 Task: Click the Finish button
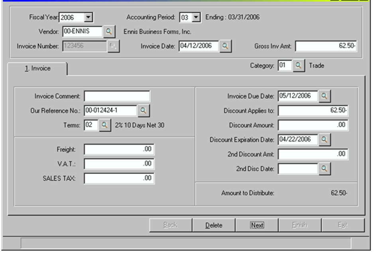tap(300, 225)
